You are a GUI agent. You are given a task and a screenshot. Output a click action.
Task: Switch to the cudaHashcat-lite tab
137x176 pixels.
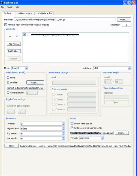[x=44, y=13]
